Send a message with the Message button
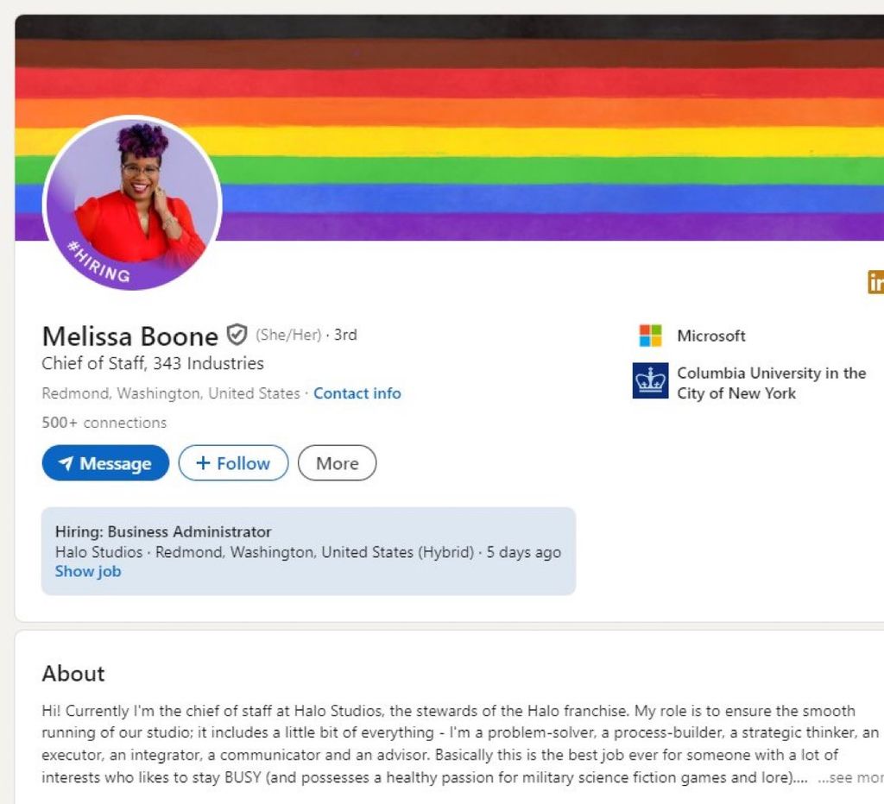Screen dimensions: 884x804 coord(105,463)
